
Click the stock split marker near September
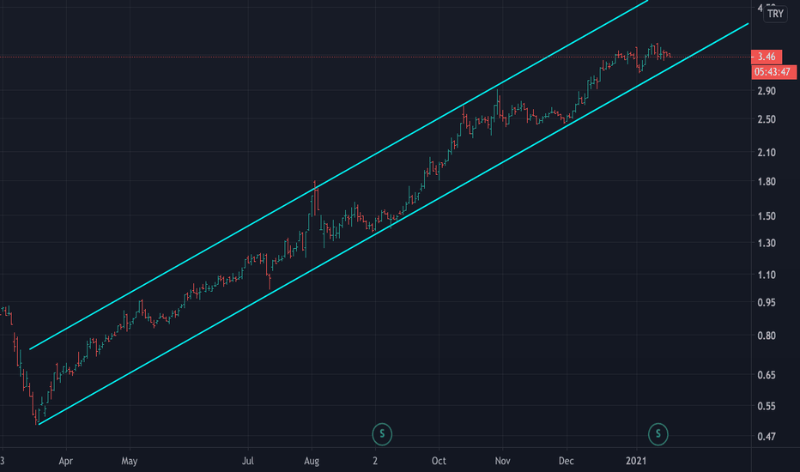click(382, 434)
